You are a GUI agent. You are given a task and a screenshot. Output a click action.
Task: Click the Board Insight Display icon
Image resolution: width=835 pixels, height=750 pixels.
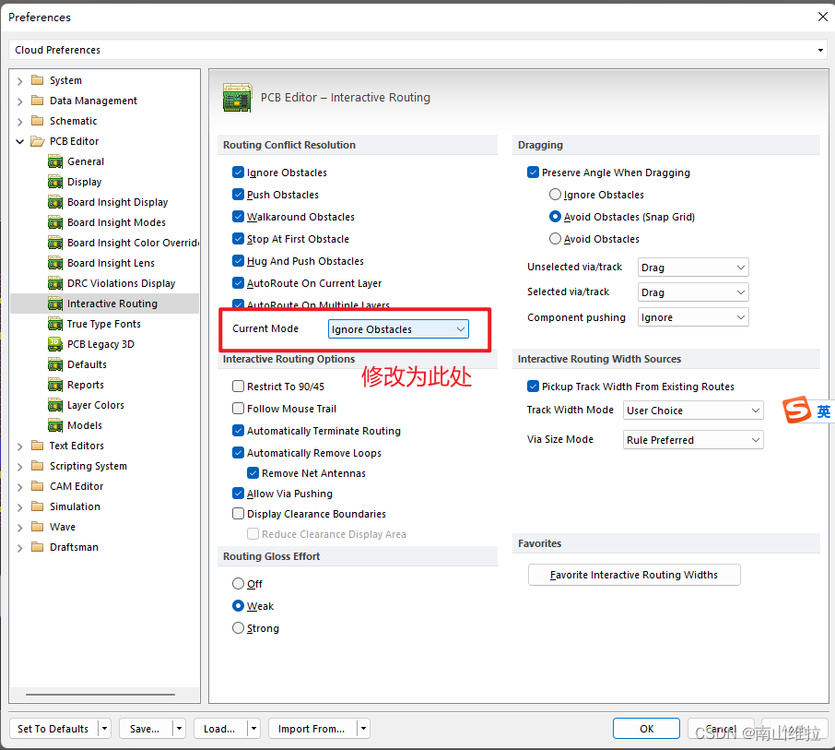coord(55,202)
